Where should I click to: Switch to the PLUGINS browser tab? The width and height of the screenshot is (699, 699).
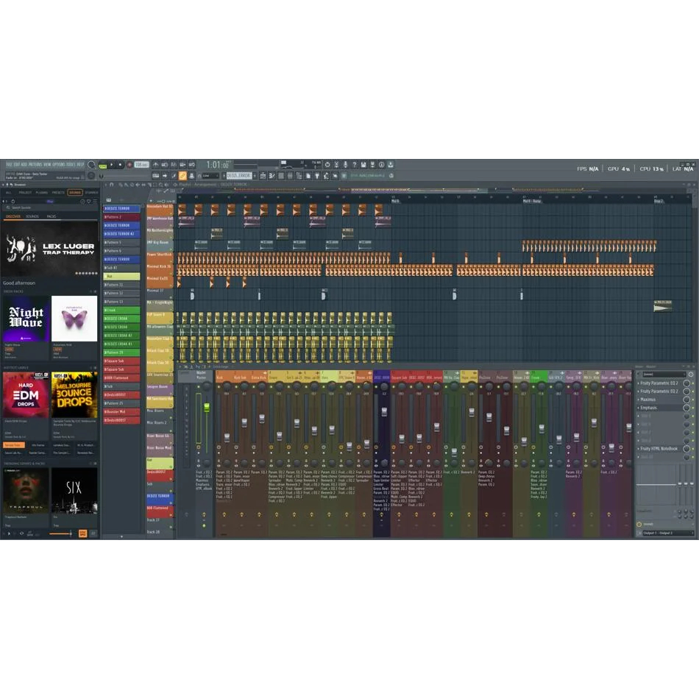(42, 193)
